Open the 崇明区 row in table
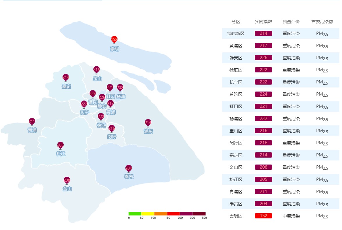 236,216
